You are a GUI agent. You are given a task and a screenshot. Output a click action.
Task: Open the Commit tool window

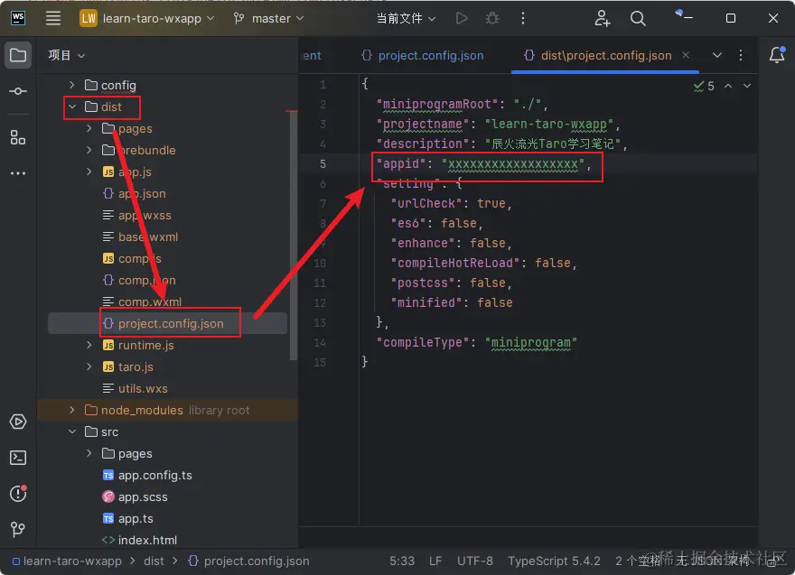point(18,91)
